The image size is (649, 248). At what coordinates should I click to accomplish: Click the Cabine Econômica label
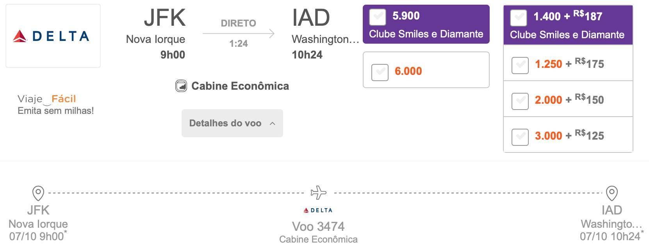tap(240, 86)
